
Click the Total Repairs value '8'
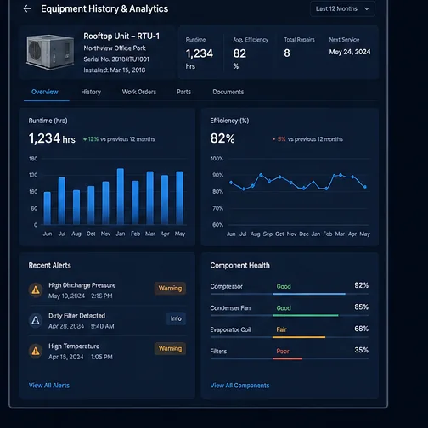[x=287, y=53]
